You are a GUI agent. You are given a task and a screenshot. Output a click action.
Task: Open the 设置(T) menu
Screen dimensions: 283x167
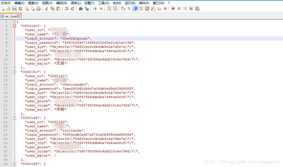(89, 3)
